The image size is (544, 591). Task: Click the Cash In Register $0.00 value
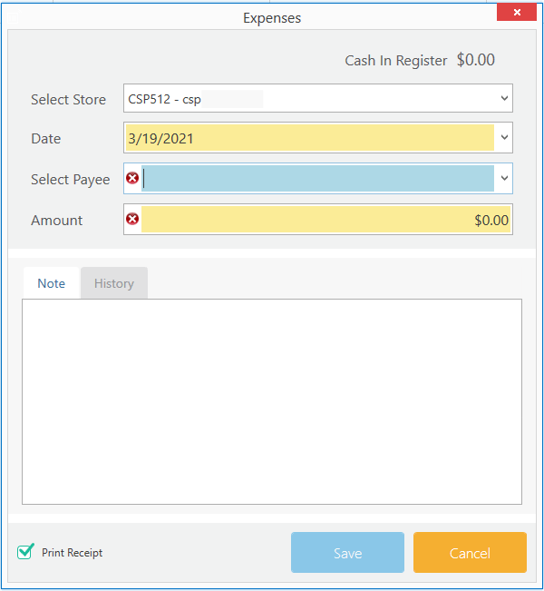(x=475, y=60)
